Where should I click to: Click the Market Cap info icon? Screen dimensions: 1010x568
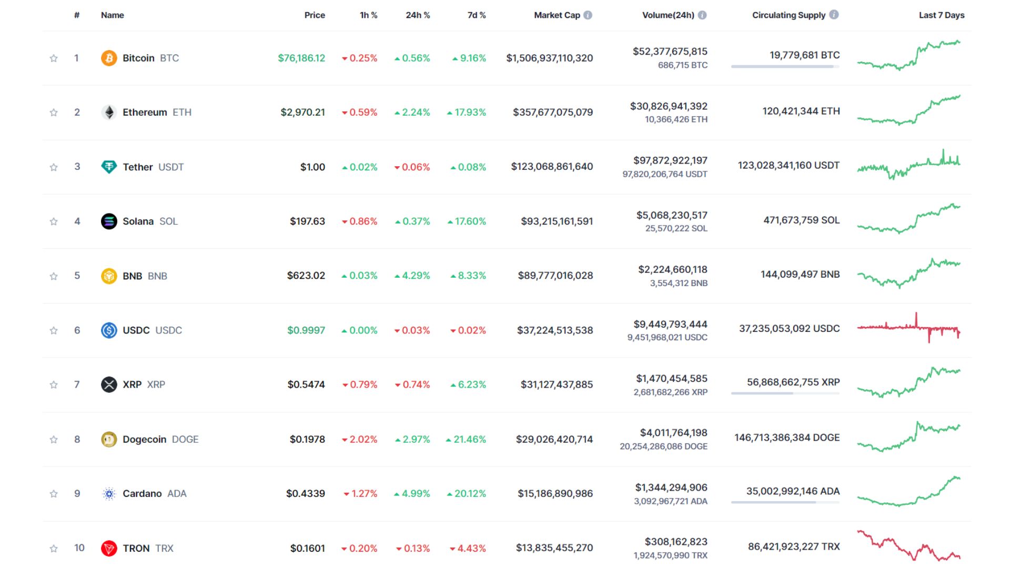coord(589,15)
